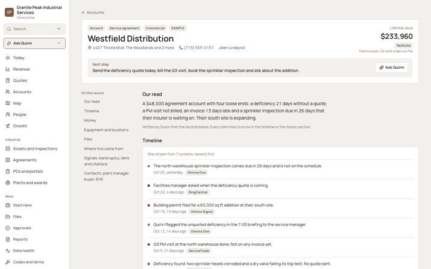Click the Approvals checkmark icon
Image resolution: width=431 pixels, height=269 pixels.
coord(8,228)
